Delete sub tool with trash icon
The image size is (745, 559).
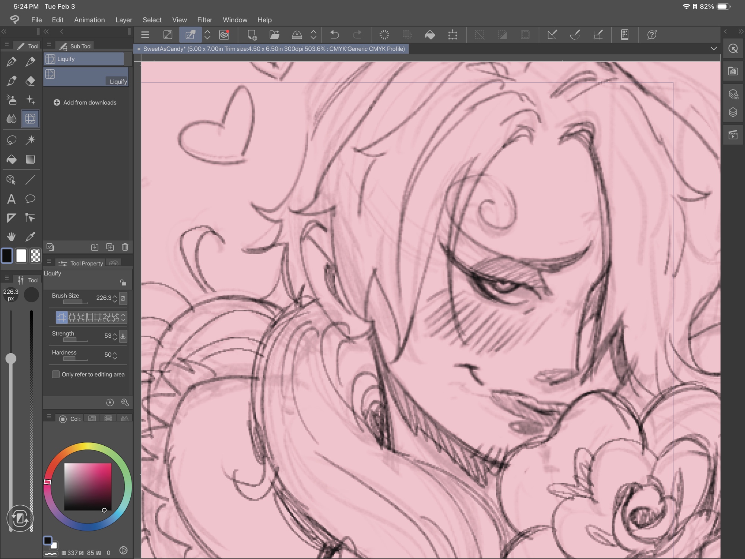125,247
